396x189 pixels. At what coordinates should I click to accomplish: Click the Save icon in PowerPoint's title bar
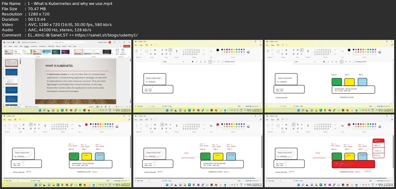(19, 42)
